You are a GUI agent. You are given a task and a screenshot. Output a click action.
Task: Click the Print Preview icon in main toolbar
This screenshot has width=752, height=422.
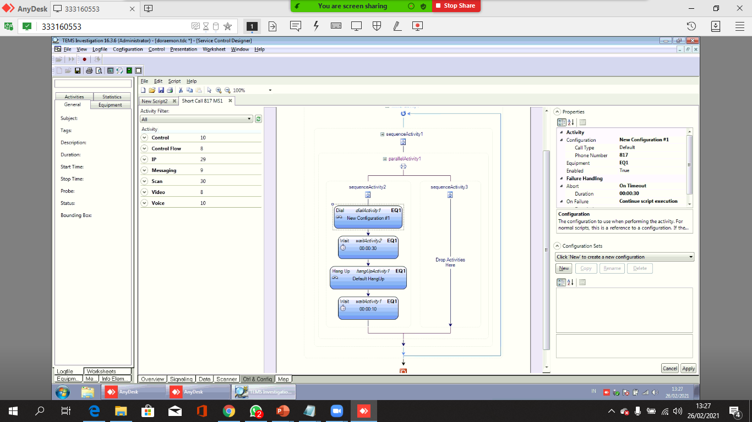point(99,70)
